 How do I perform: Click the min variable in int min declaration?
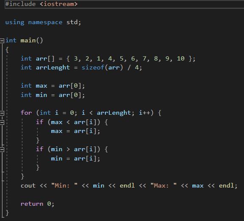pyautogui.click(x=42, y=95)
